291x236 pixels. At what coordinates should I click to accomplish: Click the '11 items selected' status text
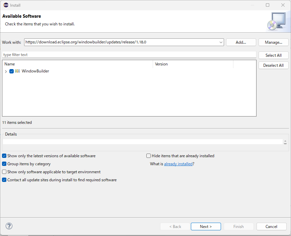click(x=17, y=123)
